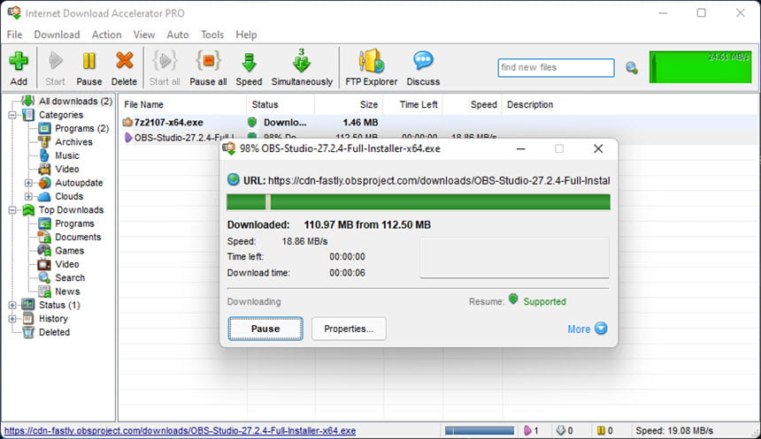761x439 pixels.
Task: Open the Help menu
Action: click(x=246, y=34)
